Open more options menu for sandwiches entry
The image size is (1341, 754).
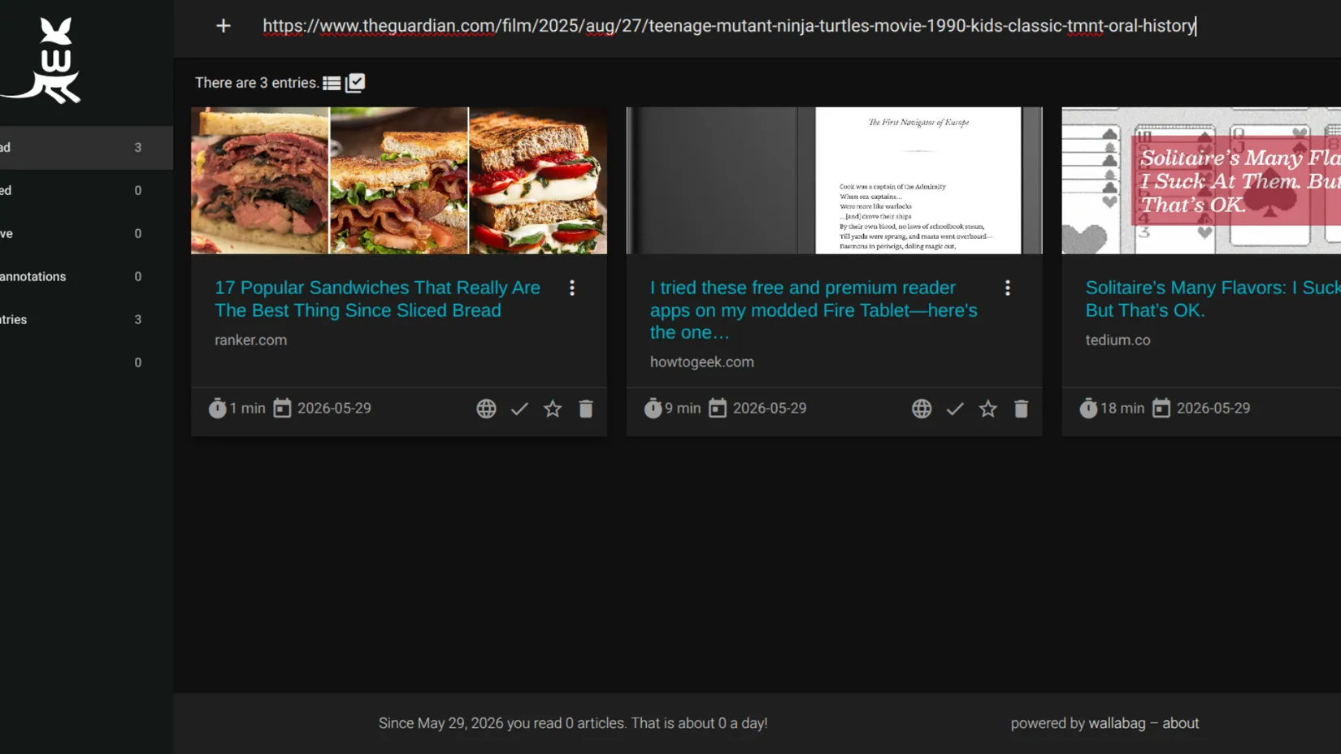(572, 288)
